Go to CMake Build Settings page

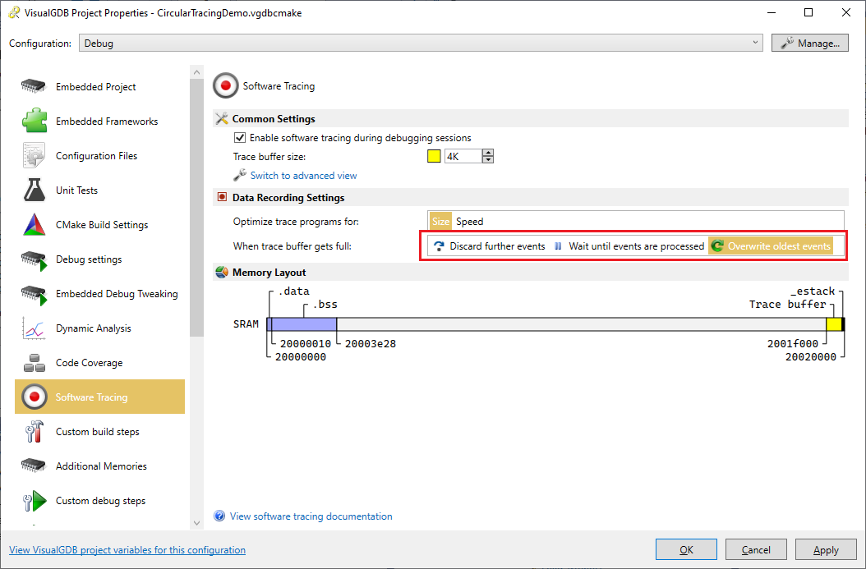coord(99,225)
